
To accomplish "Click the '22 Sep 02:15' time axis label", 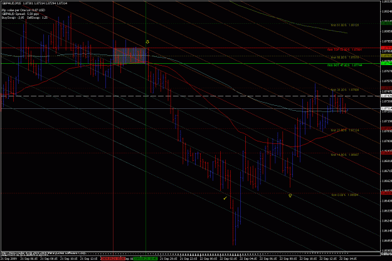I will pos(229,258).
